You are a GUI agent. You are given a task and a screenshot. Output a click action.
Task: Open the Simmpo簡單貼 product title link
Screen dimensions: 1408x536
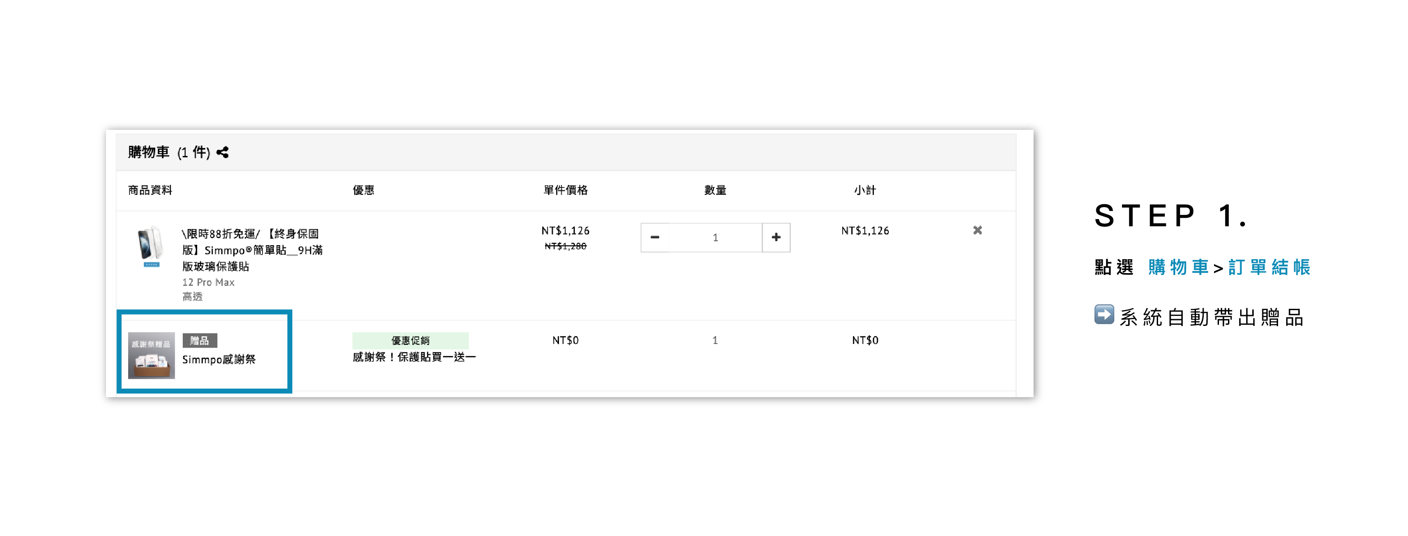coord(252,250)
